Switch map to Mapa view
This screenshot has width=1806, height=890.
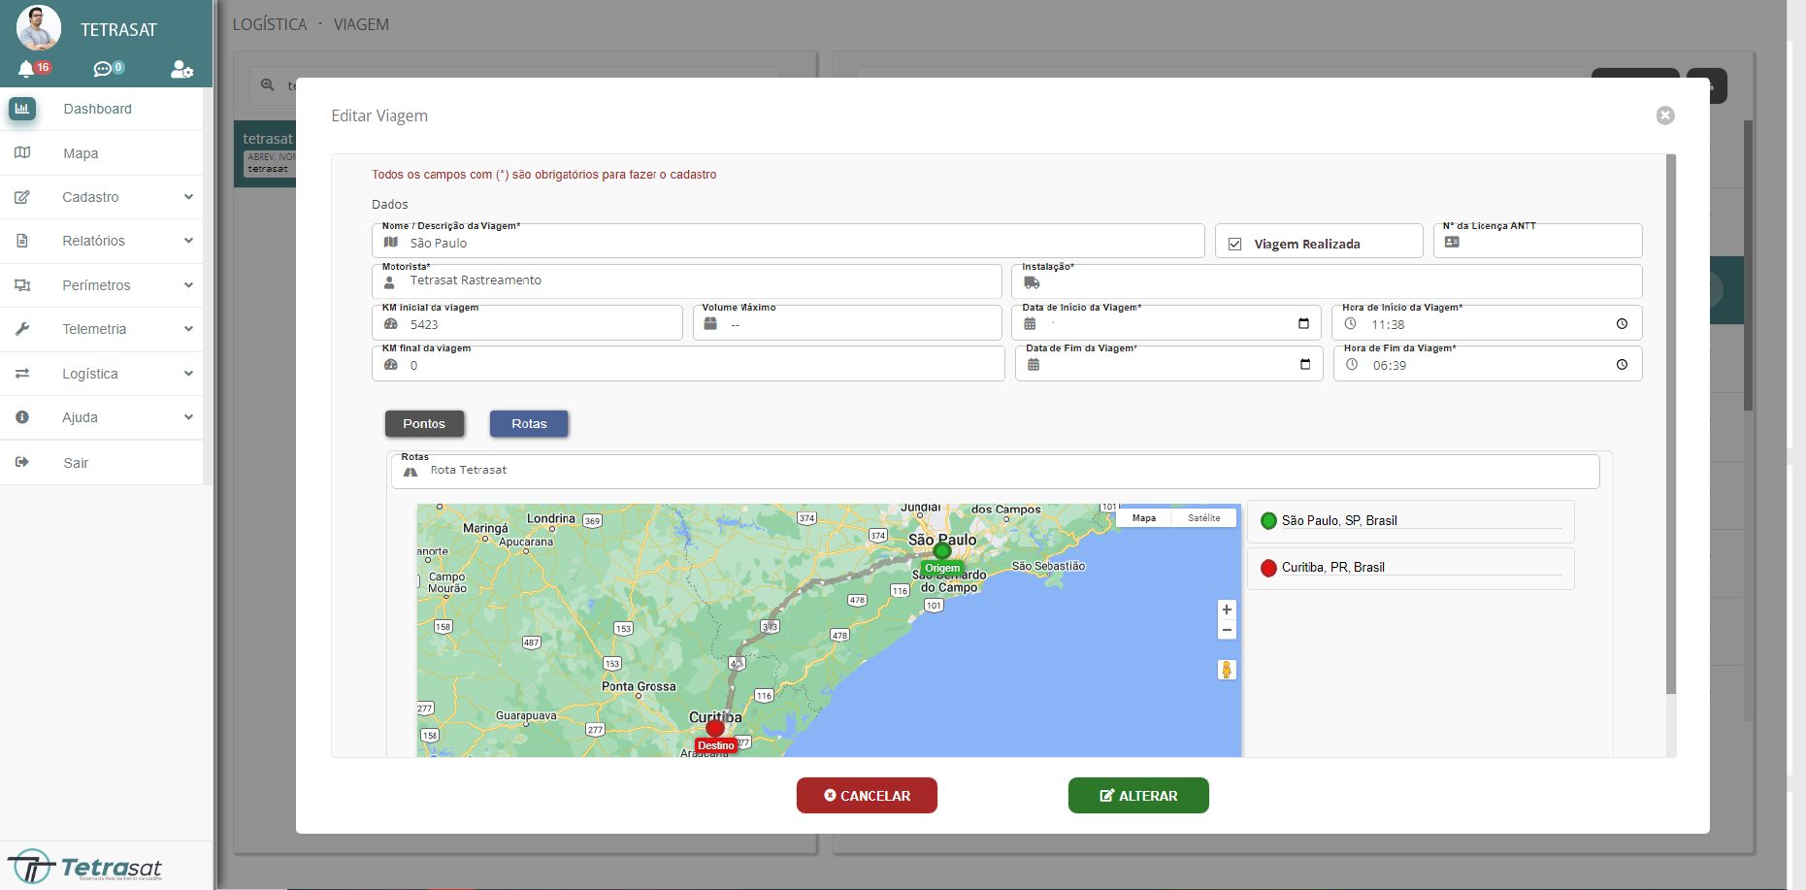[1144, 518]
